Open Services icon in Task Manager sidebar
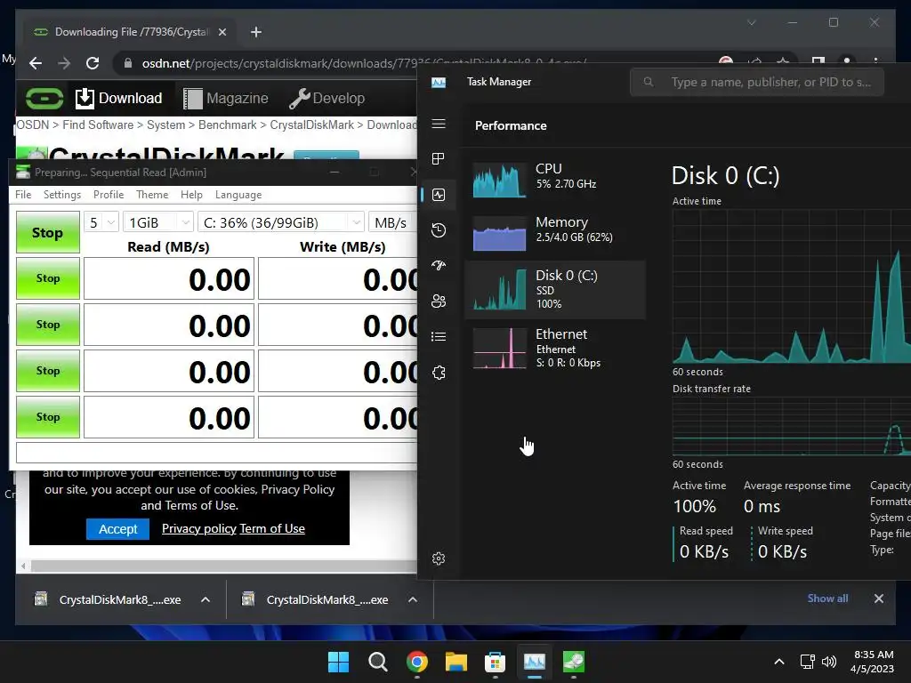The image size is (911, 683). pyautogui.click(x=439, y=373)
